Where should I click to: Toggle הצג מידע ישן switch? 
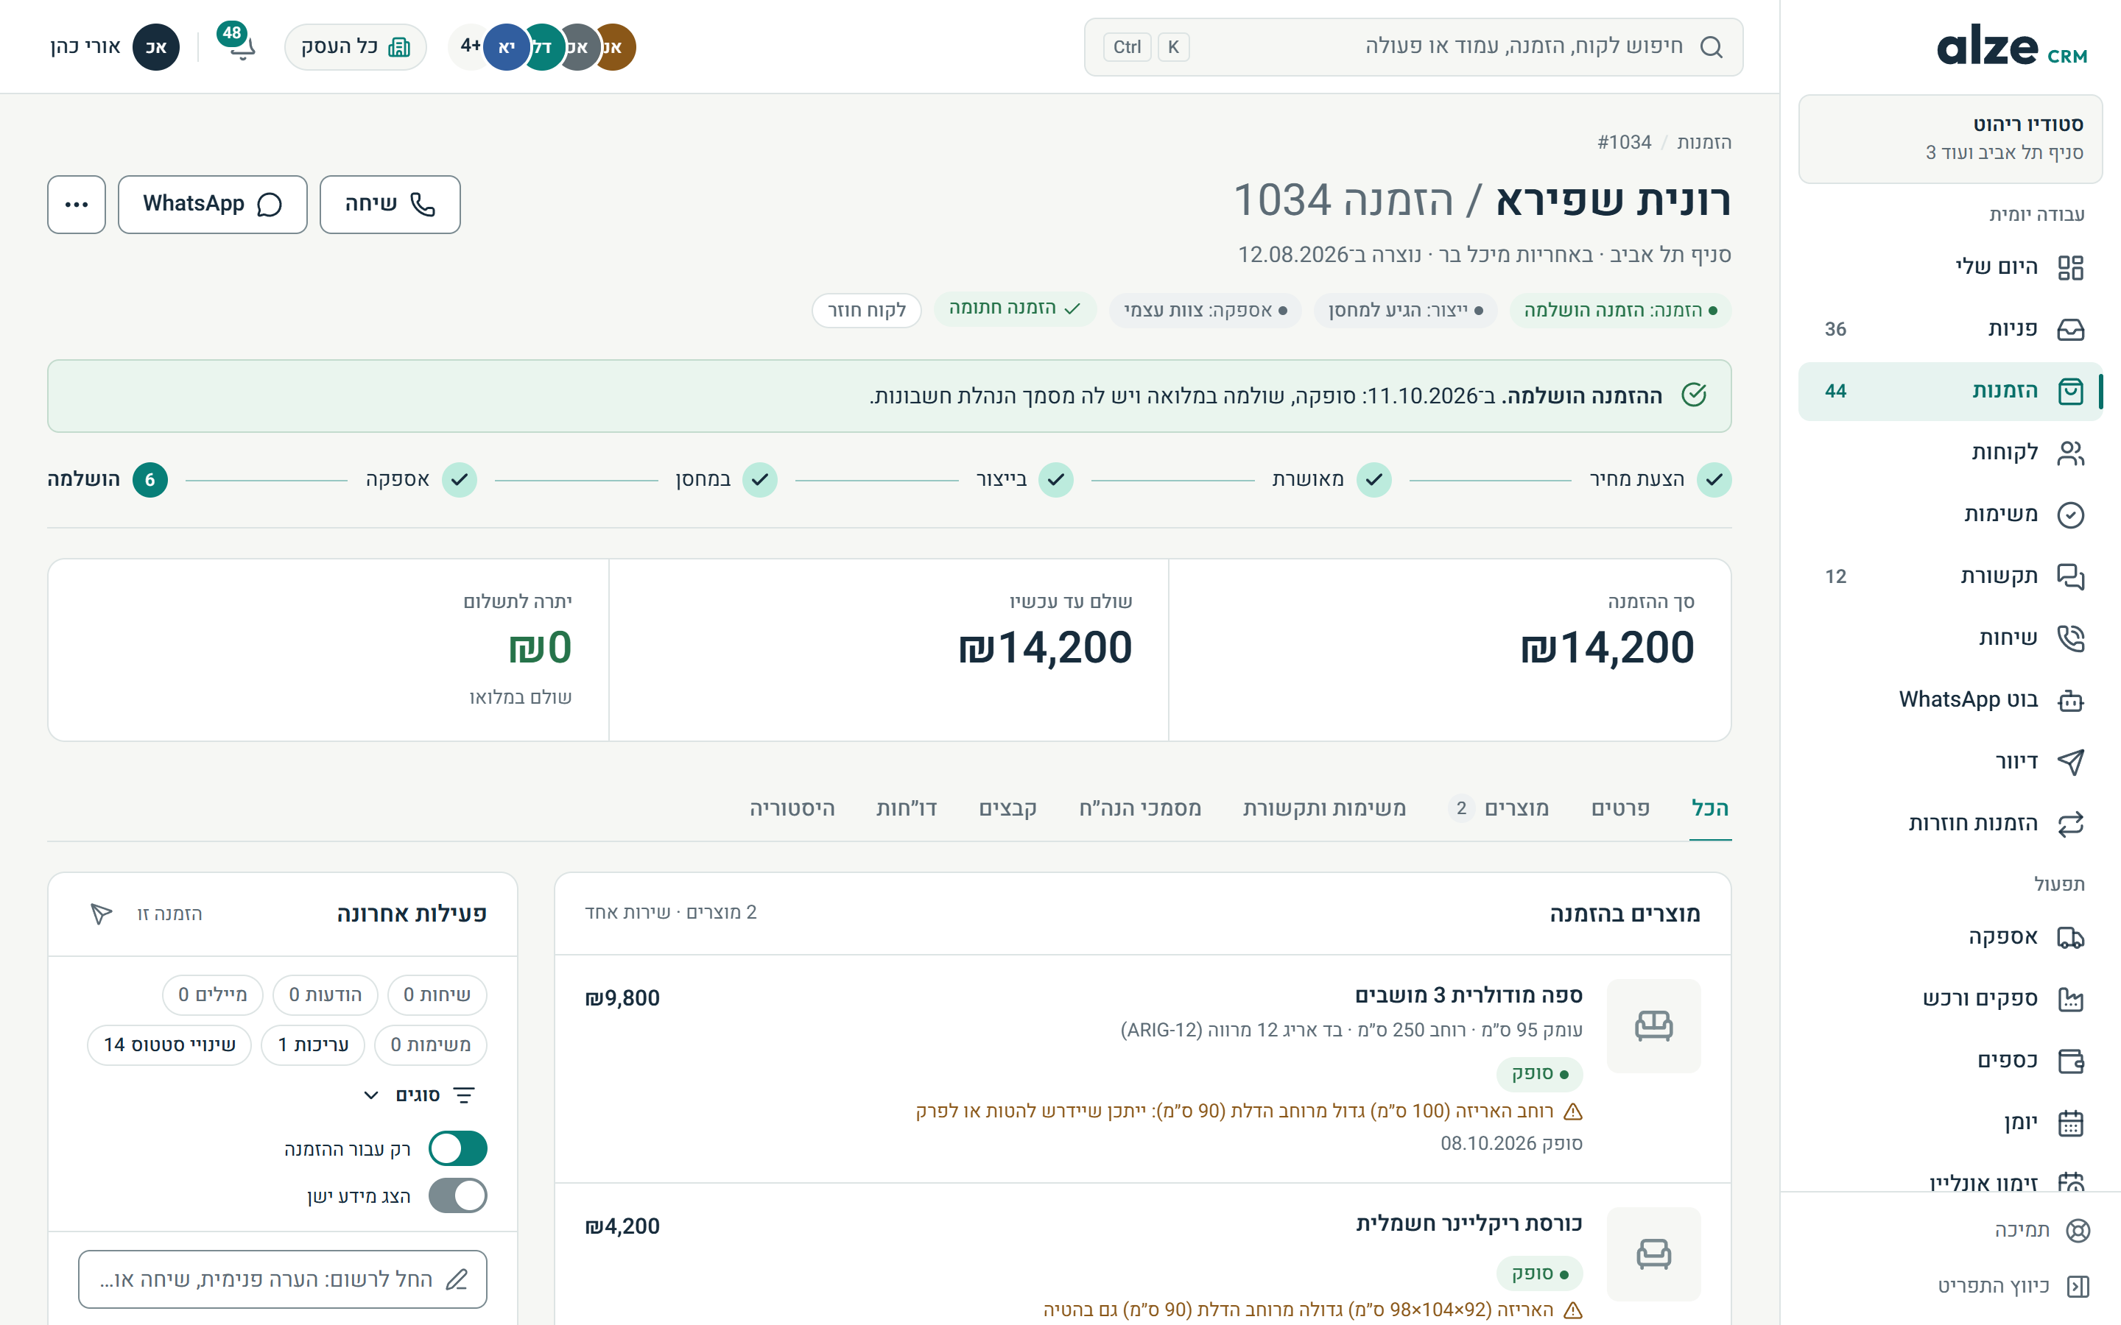tap(457, 1195)
